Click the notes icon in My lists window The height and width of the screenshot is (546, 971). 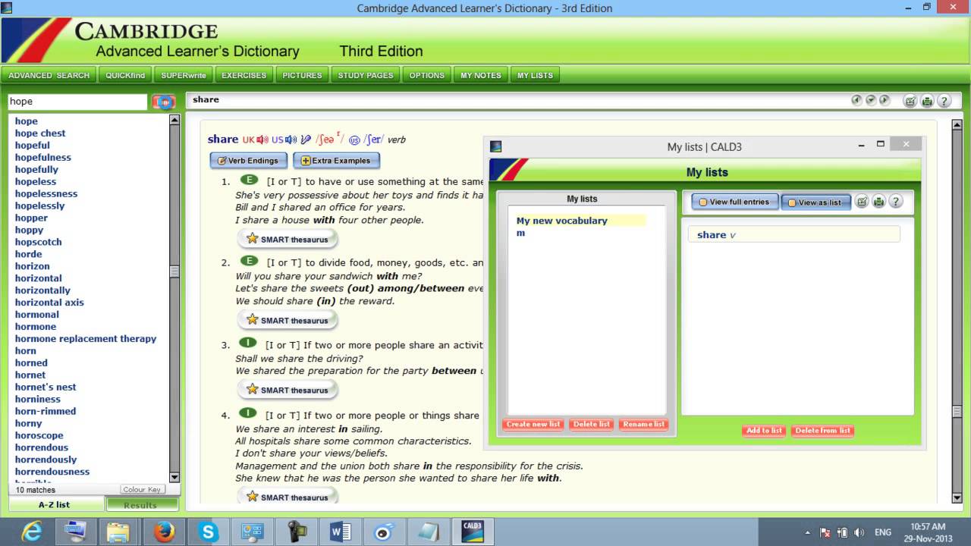[x=862, y=202]
